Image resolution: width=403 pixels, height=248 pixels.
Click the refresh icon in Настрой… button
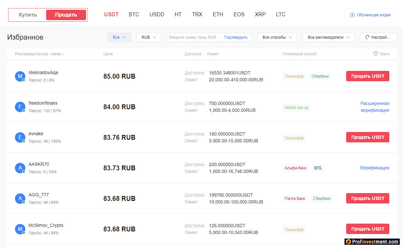coord(368,37)
